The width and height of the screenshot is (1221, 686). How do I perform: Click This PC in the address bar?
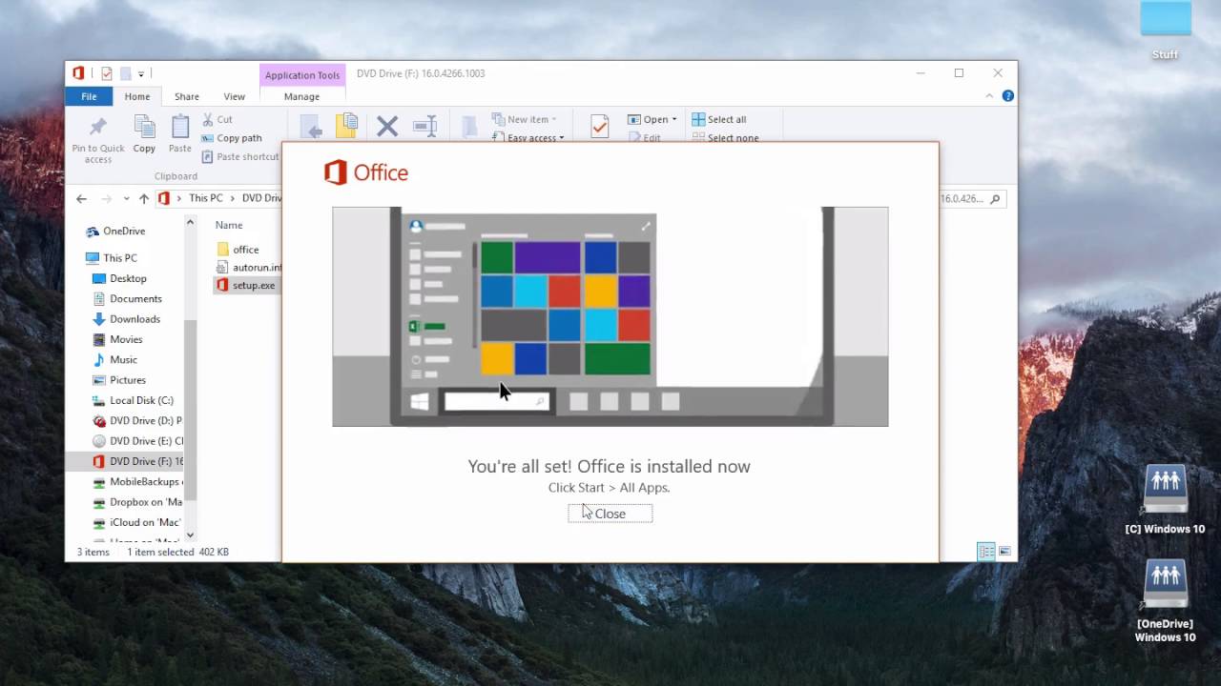point(205,198)
